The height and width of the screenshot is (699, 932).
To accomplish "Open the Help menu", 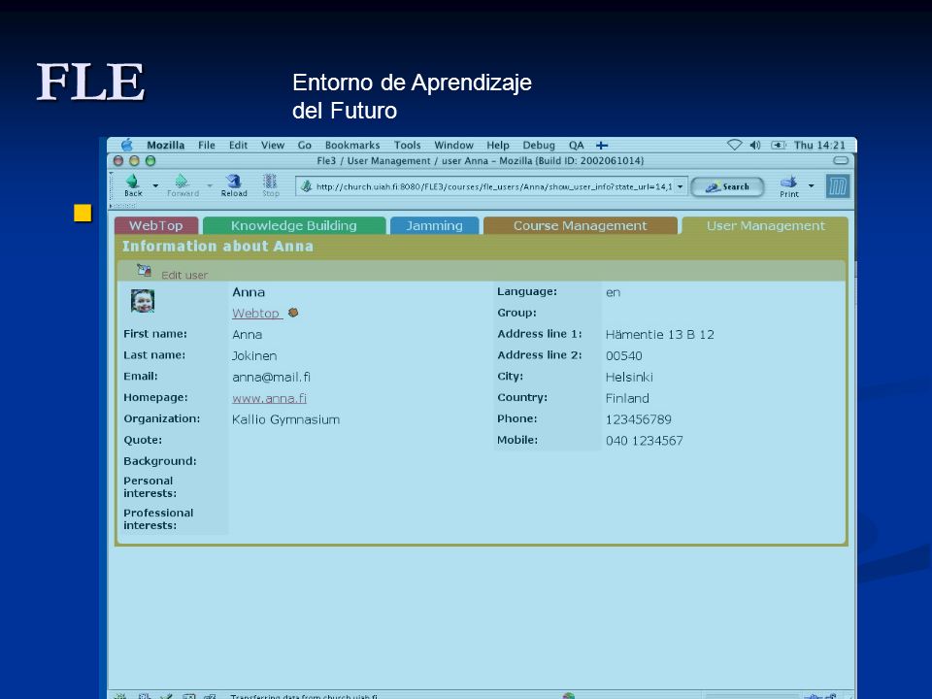I will point(498,145).
